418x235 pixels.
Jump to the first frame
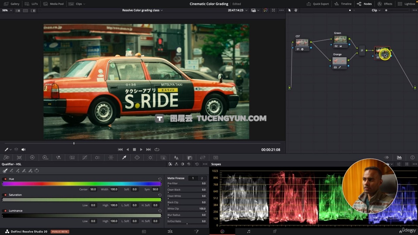click(x=120, y=150)
